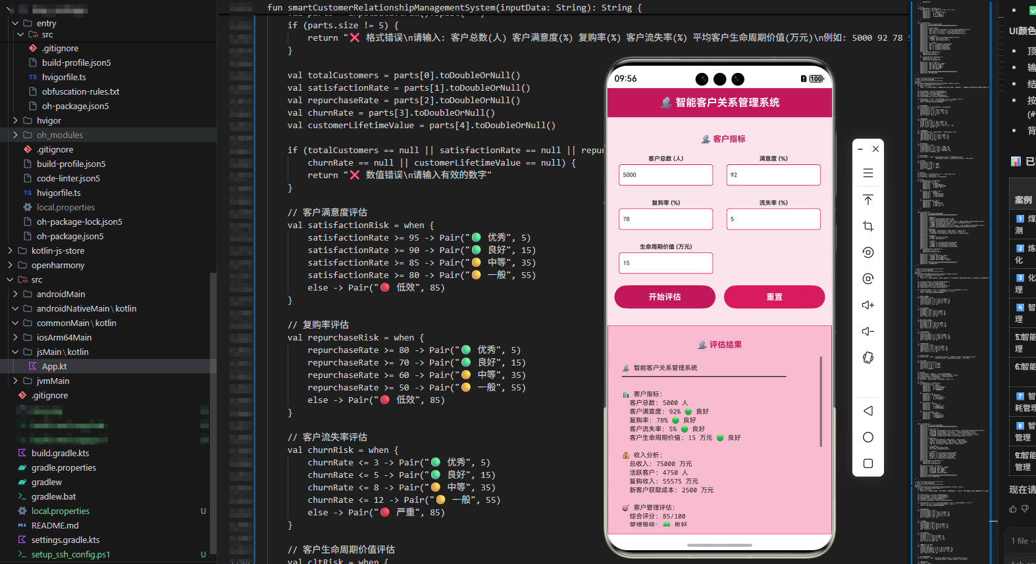
Task: Click the '// 客户满意度评估' comment line
Action: pos(327,212)
